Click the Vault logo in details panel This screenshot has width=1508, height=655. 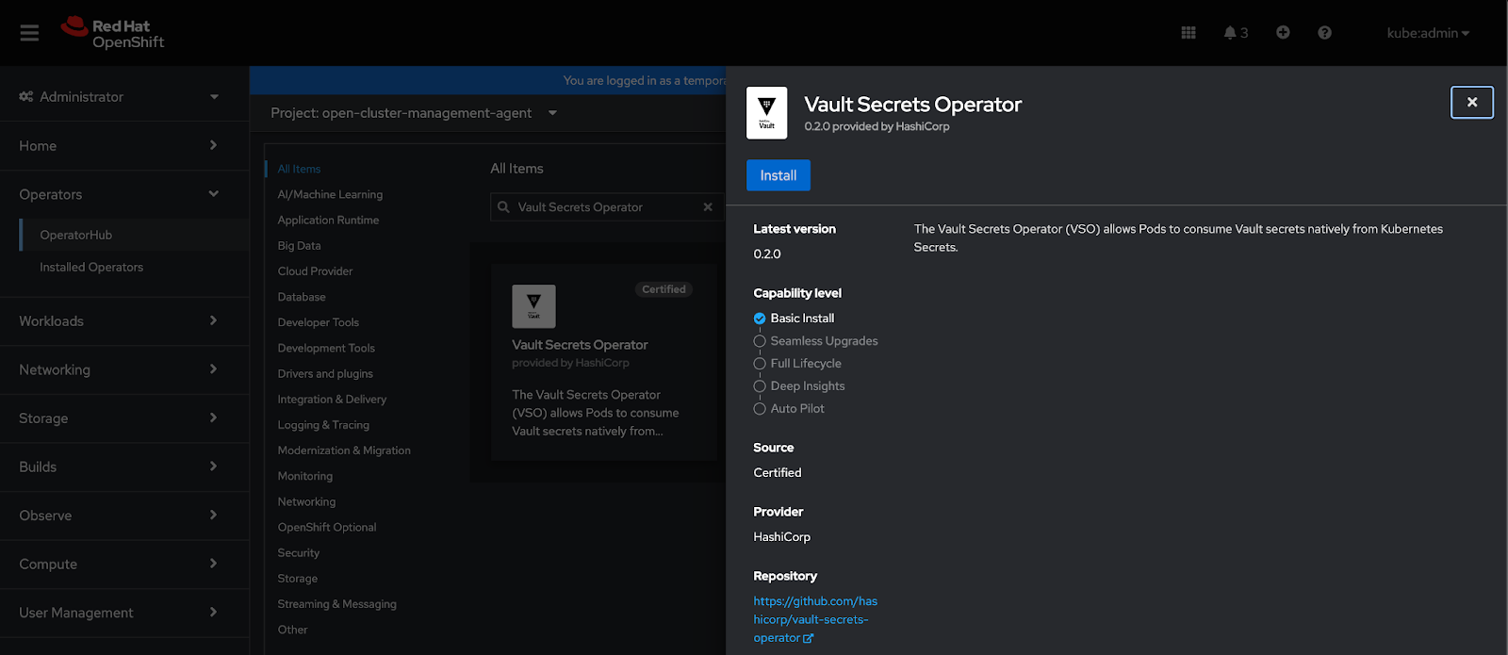766,113
